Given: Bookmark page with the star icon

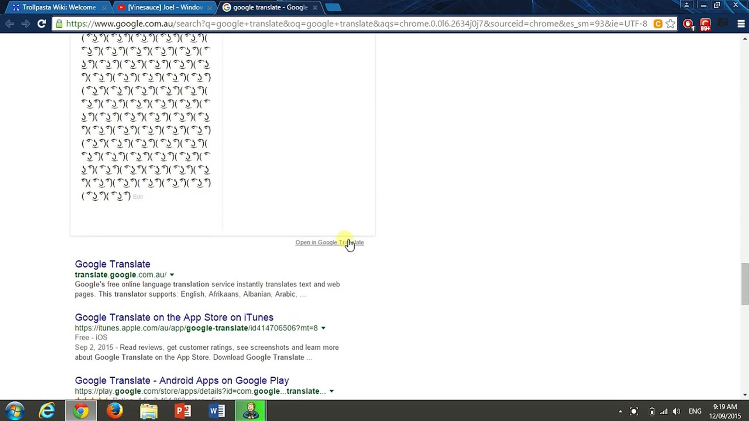Looking at the screenshot, I should (x=670, y=24).
